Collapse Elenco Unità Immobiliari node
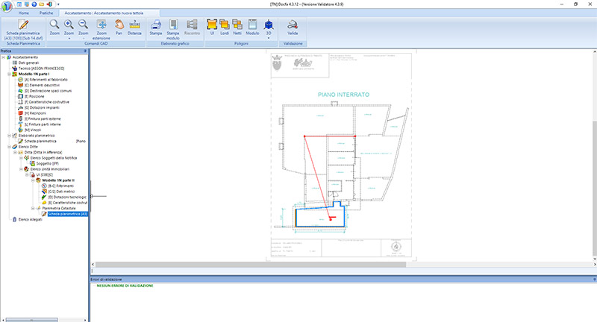The height and width of the screenshot is (322, 597). 22,168
